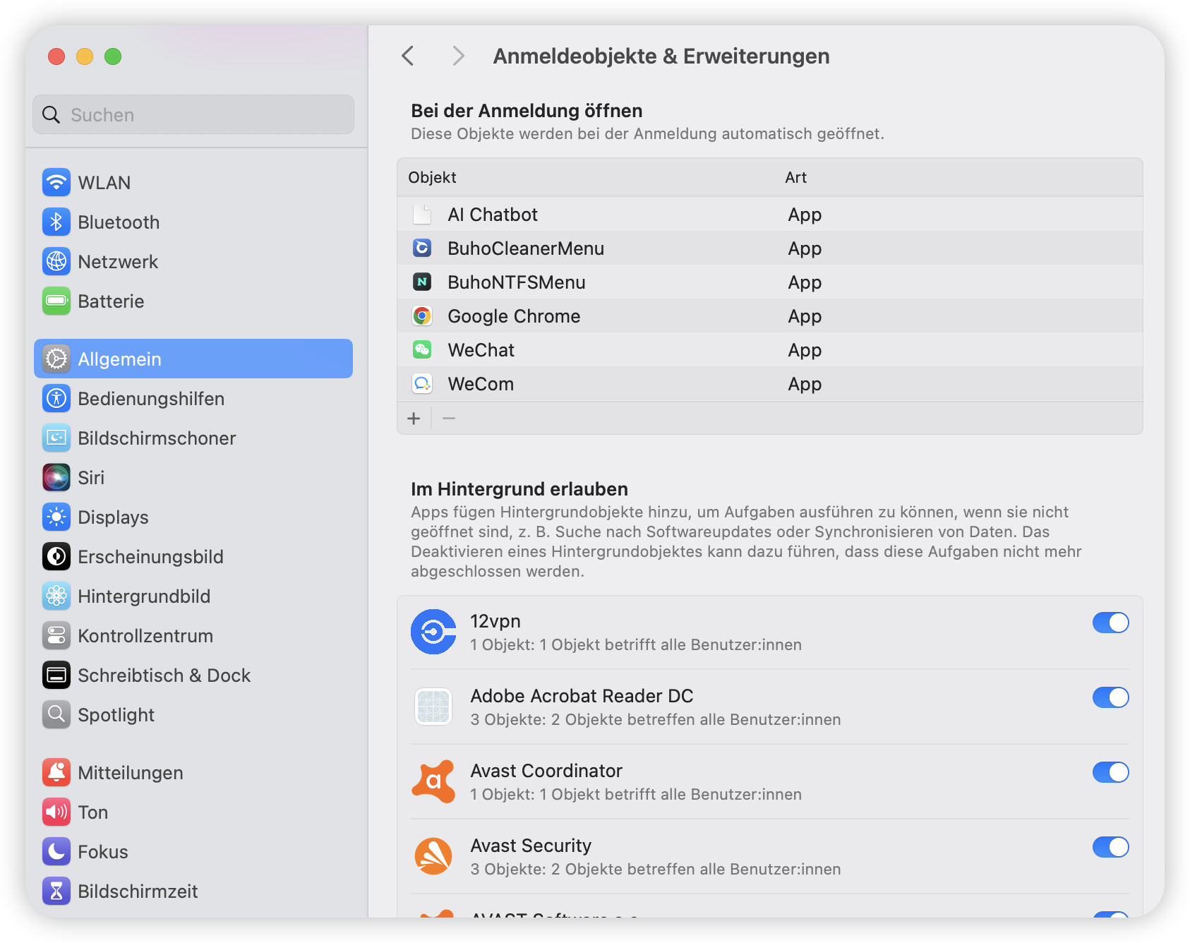Click the Allgemein gear icon
1190x943 pixels.
[56, 359]
